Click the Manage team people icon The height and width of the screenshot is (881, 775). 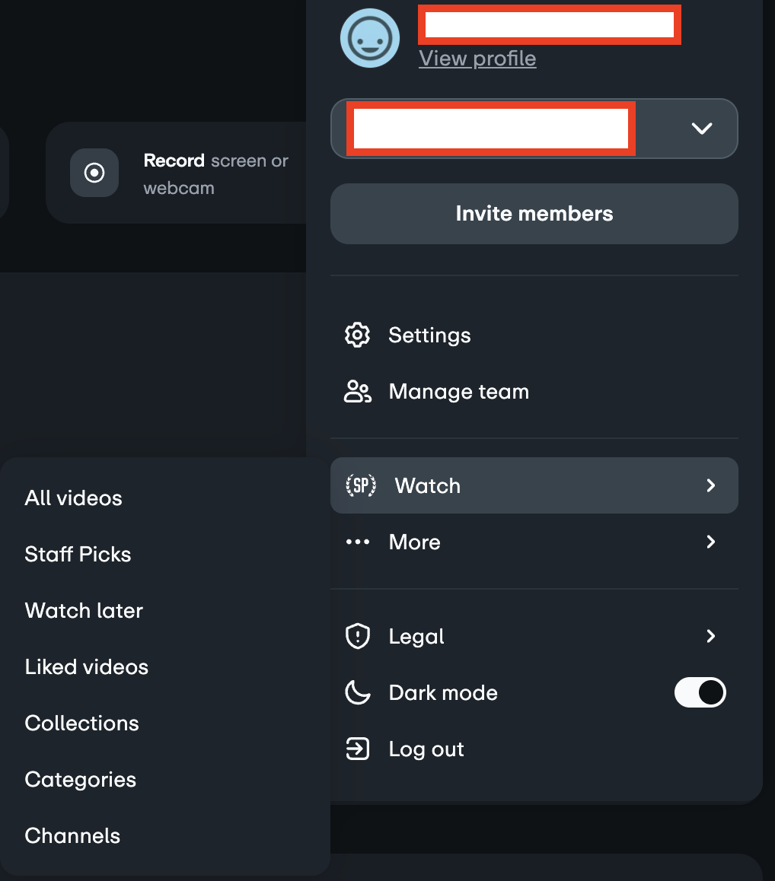[357, 392]
